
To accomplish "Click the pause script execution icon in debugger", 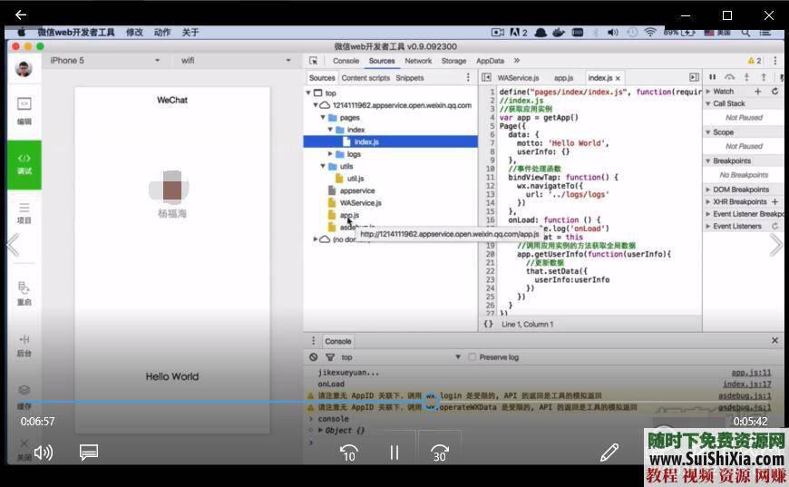I will (x=712, y=78).
